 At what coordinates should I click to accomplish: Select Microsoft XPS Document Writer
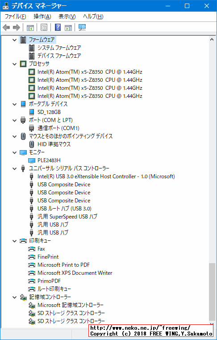75,273
